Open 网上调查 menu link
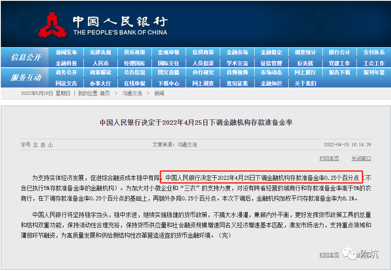Screen dimensions: 391x271 click(x=203, y=83)
